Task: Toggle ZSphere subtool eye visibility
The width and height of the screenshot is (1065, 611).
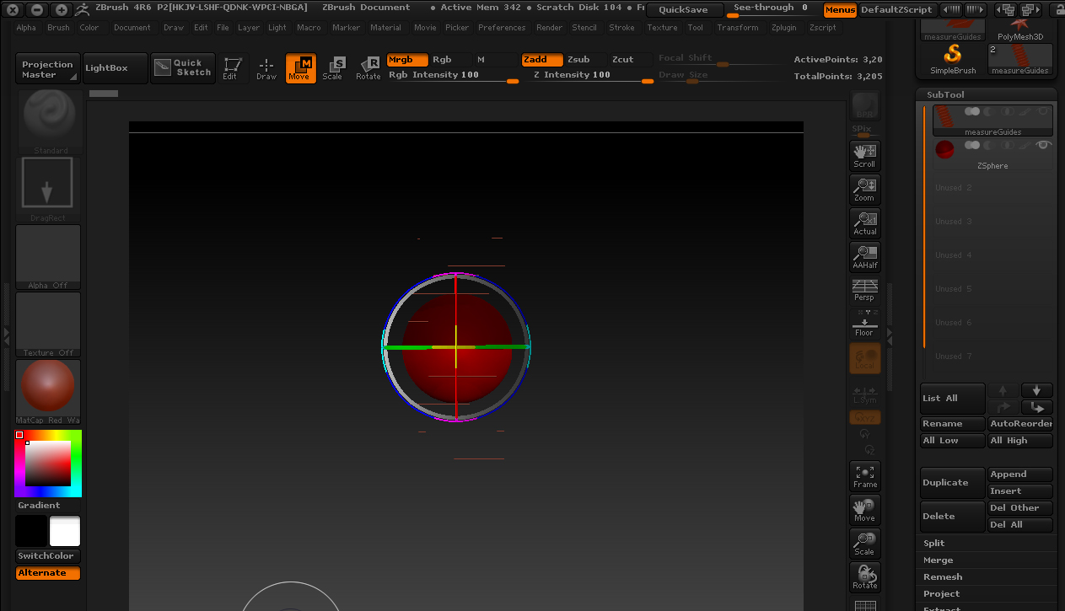Action: pos(1043,145)
